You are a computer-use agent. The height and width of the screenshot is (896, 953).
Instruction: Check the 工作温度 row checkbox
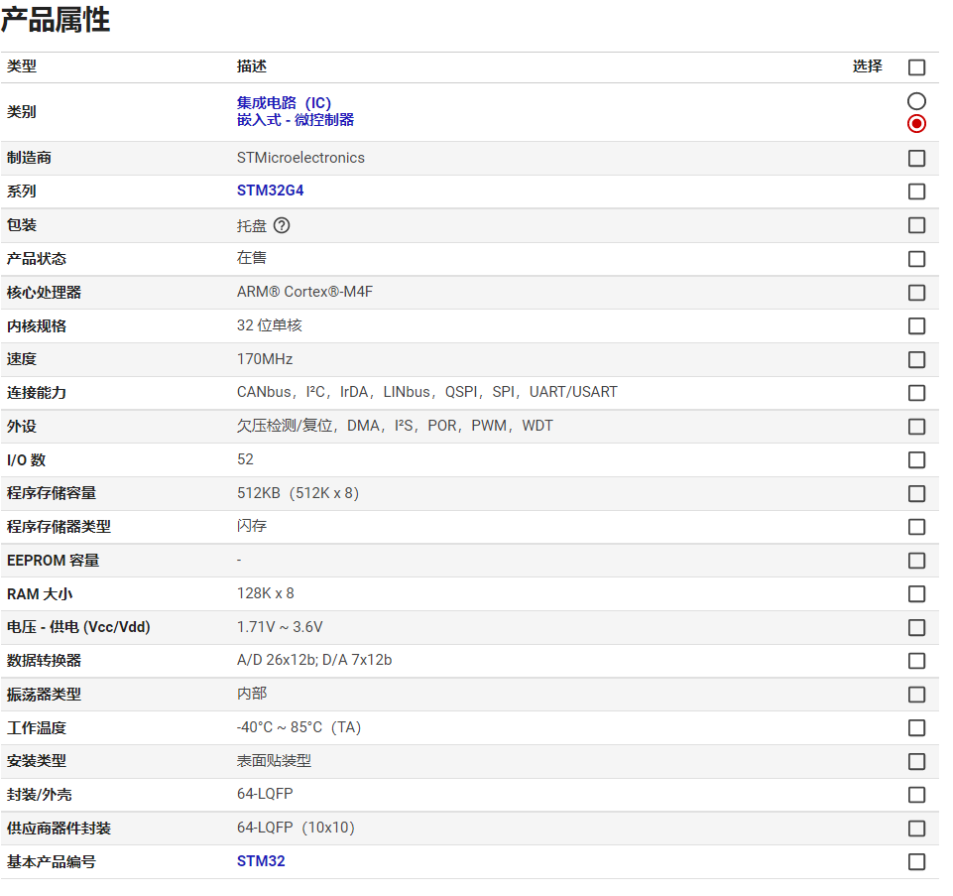[916, 728]
